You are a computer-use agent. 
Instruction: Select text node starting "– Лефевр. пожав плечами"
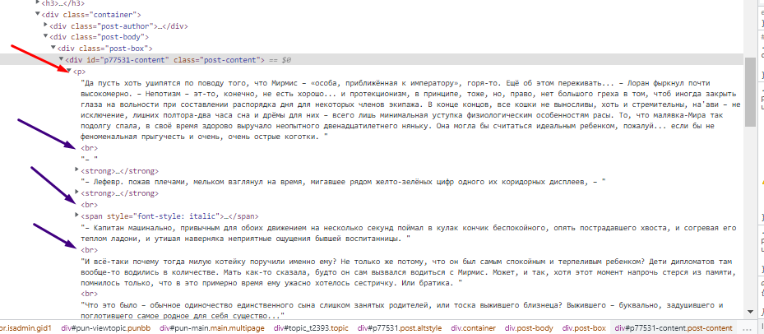(x=343, y=182)
